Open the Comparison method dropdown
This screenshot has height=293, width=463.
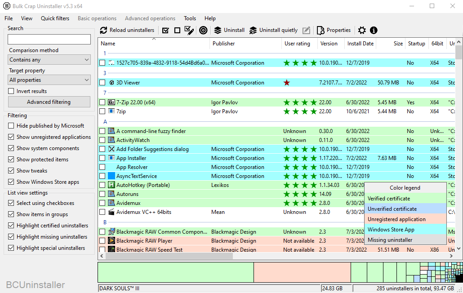(x=49, y=60)
